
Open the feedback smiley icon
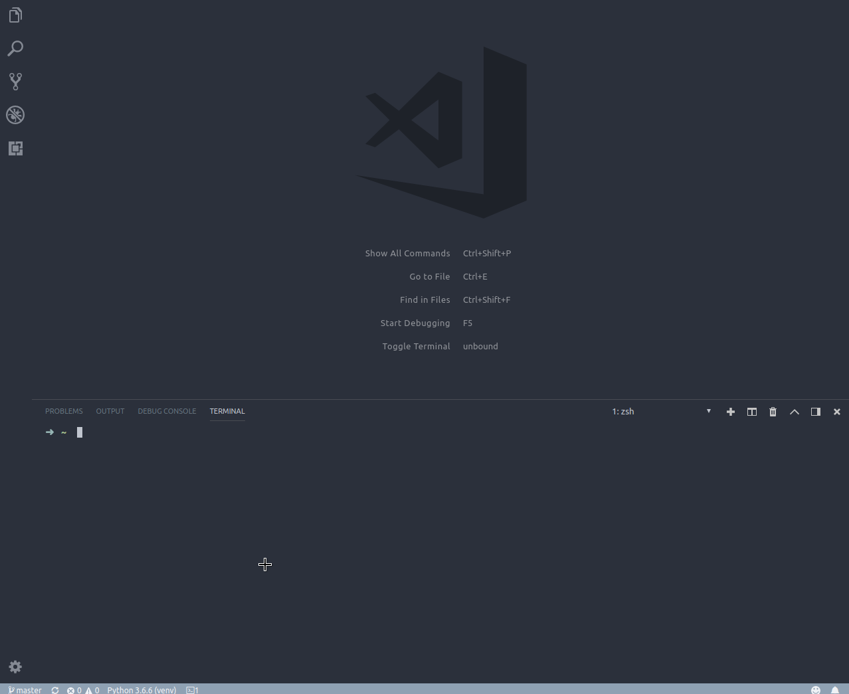click(x=816, y=689)
